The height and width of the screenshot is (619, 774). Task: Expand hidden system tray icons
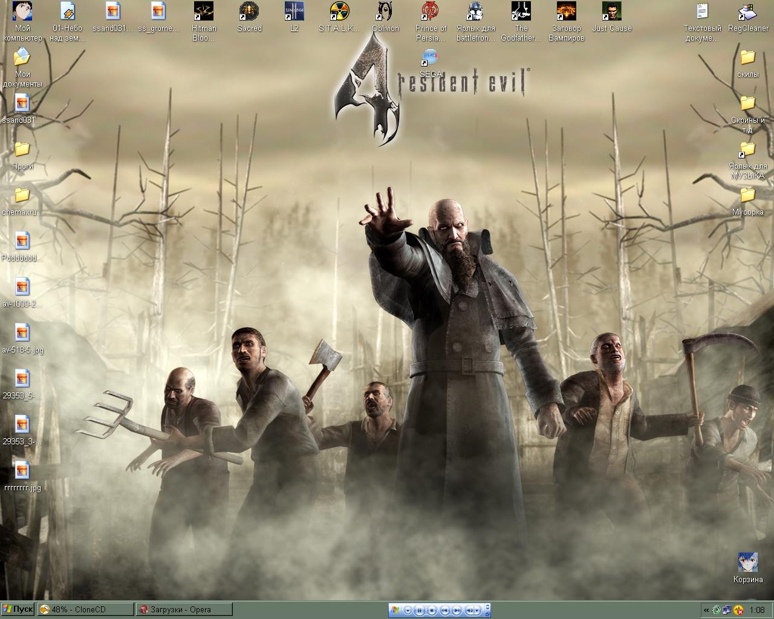(x=706, y=610)
